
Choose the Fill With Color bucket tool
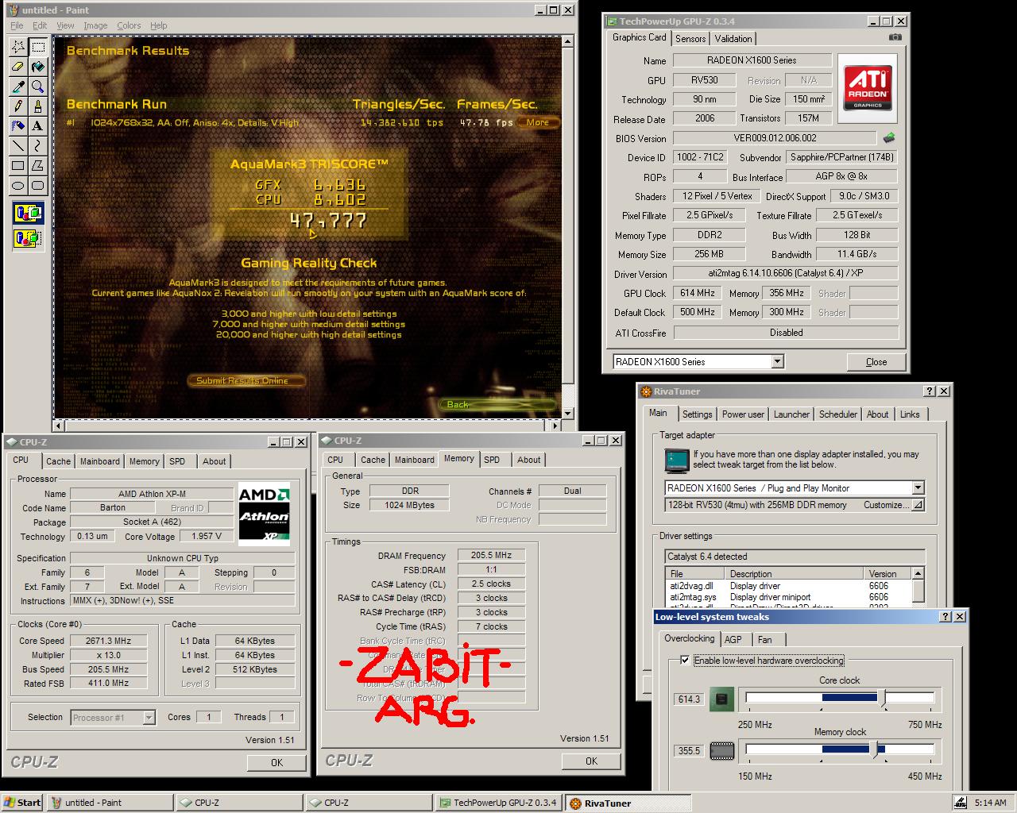click(37, 67)
